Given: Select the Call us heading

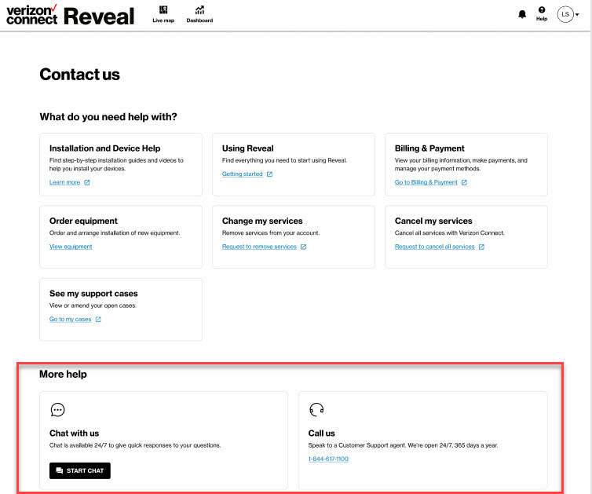Looking at the screenshot, I should 322,434.
